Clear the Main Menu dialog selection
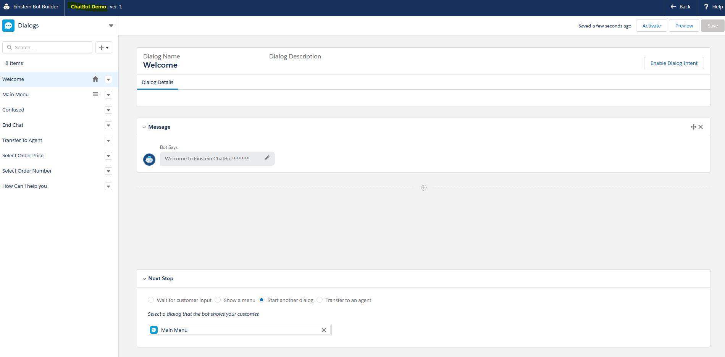This screenshot has height=357, width=725. [324, 330]
